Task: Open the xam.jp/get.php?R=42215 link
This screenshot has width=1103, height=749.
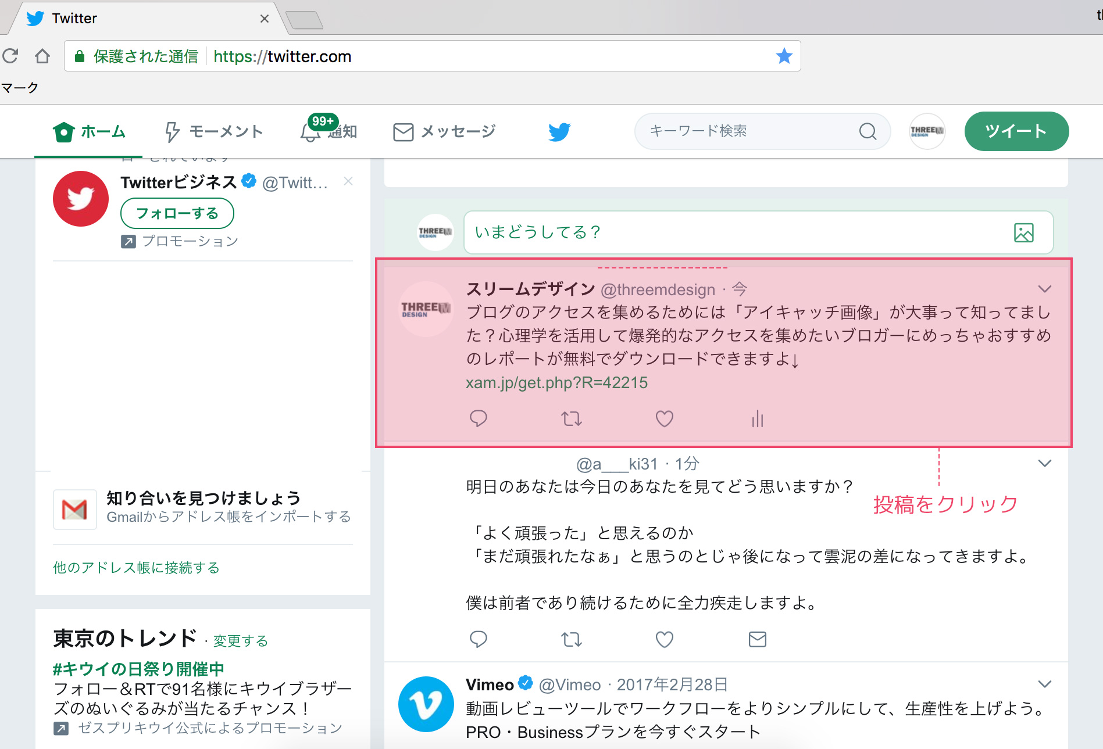Action: pos(556,382)
